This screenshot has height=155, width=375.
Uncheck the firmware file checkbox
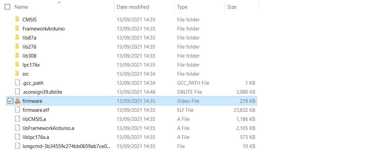[x=10, y=101]
